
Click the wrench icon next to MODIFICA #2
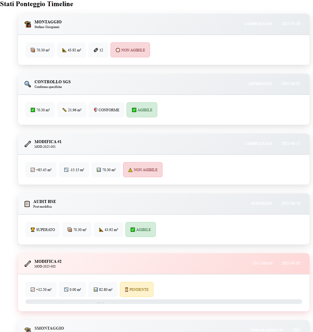(x=28, y=264)
